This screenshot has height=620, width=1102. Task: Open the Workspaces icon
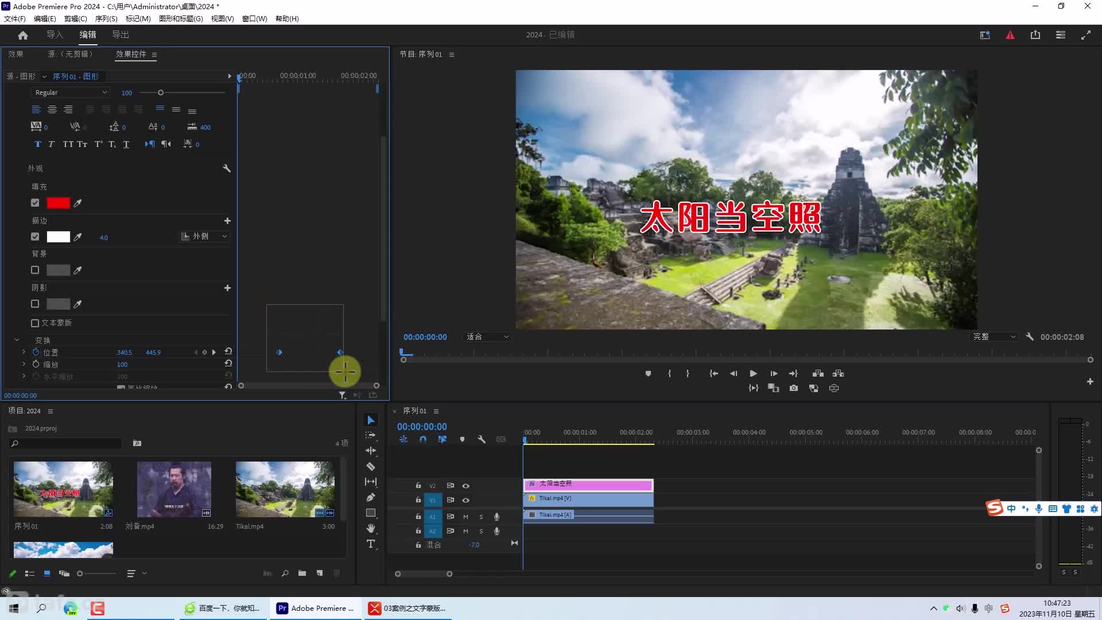[x=1061, y=35]
